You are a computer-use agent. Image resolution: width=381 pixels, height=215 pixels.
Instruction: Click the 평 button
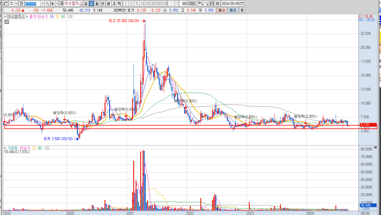click(242, 10)
